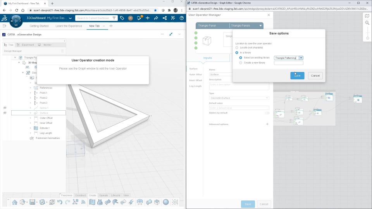Image resolution: width=372 pixels, height=209 pixels.
Task: Open the Experiment tab
Action: click(x=26, y=45)
